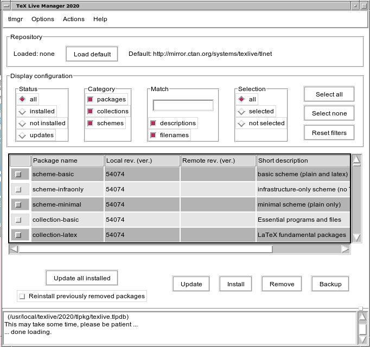Toggle the 'schemes' category checkbox

point(91,123)
